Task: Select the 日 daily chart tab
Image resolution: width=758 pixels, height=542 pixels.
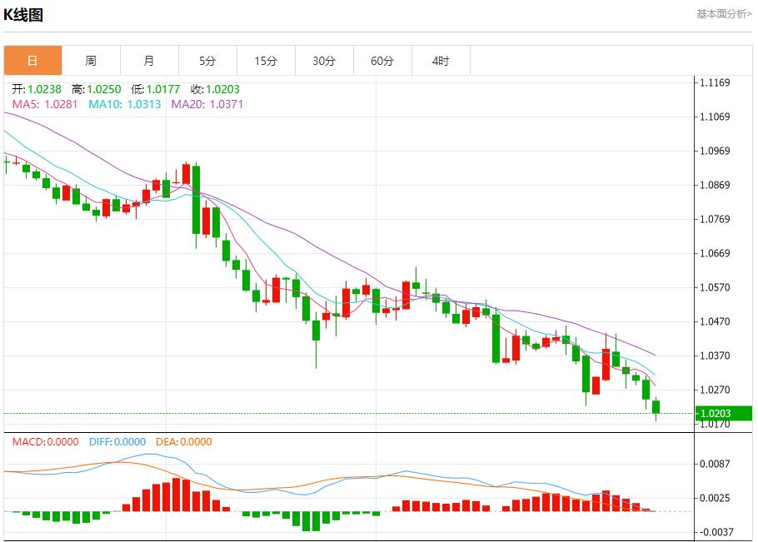Action: coord(32,61)
